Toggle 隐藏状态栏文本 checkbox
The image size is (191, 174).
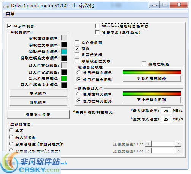coord(77,61)
